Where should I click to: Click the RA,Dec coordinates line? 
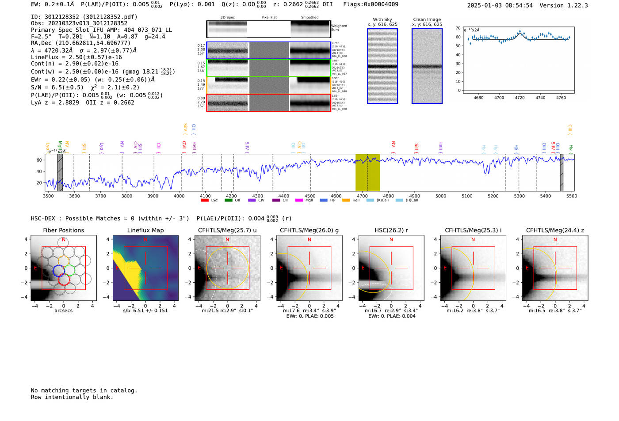81,43
